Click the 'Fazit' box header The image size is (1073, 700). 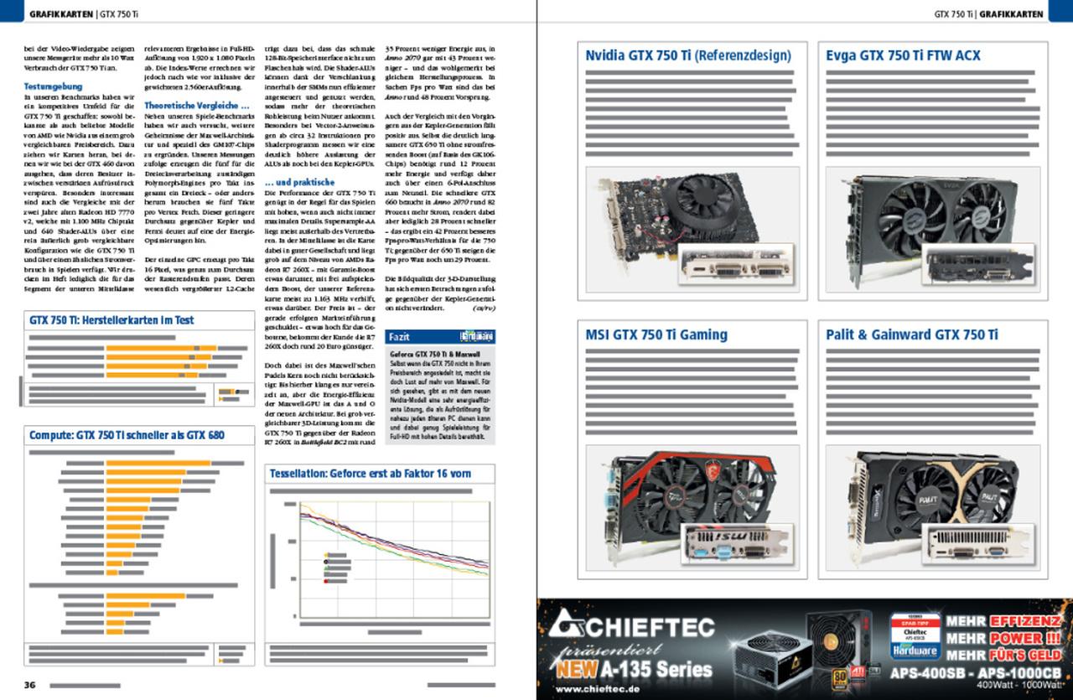click(440, 337)
